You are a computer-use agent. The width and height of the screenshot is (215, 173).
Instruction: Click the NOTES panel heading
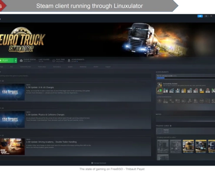[x=159, y=114]
